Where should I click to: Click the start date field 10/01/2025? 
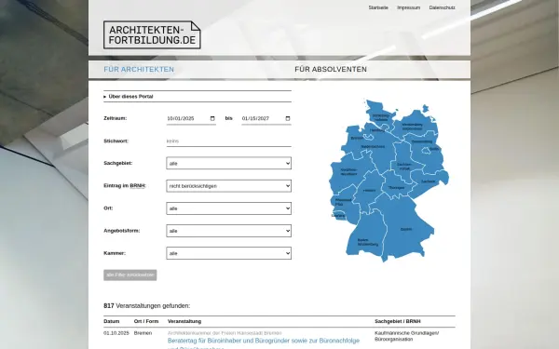191,118
